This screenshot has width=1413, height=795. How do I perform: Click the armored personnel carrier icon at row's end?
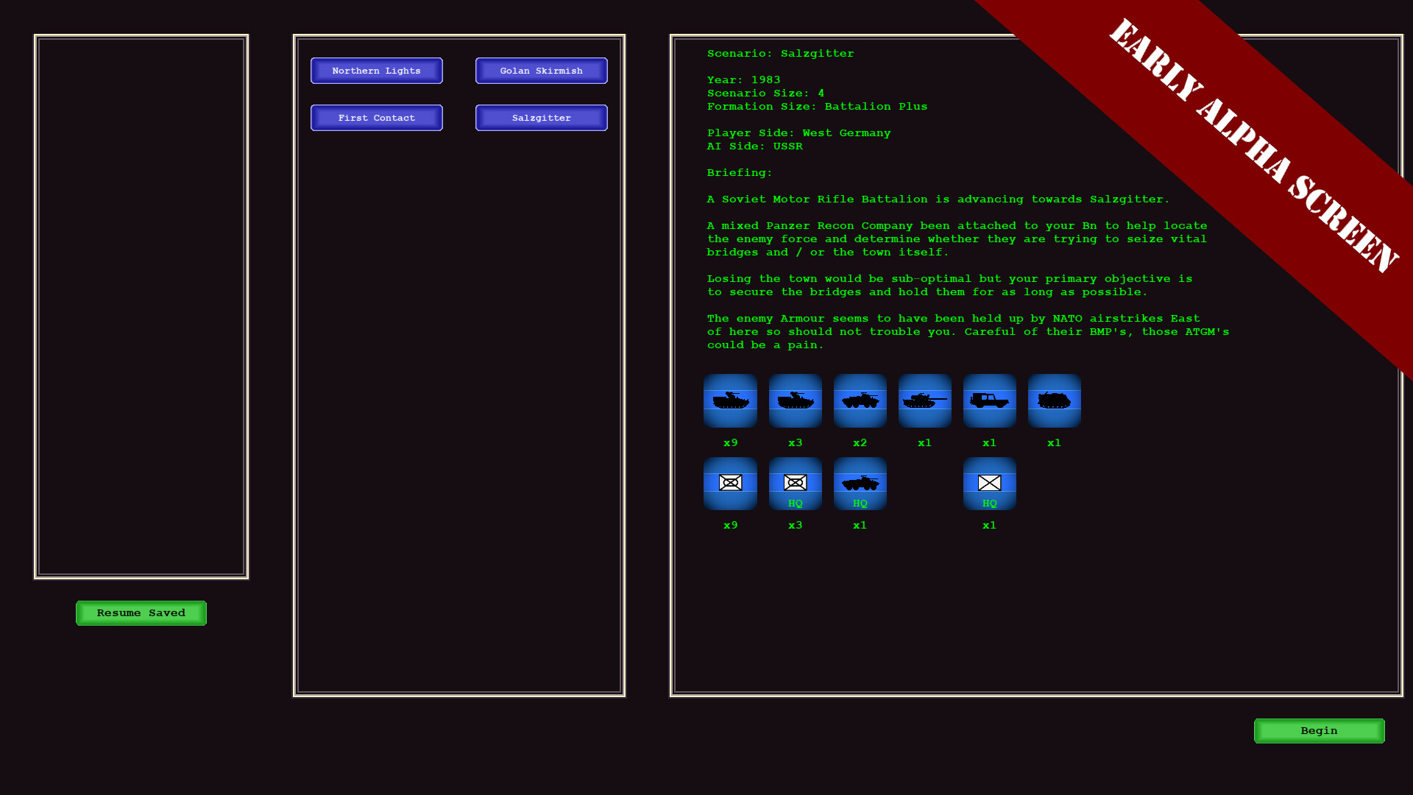pyautogui.click(x=1054, y=401)
